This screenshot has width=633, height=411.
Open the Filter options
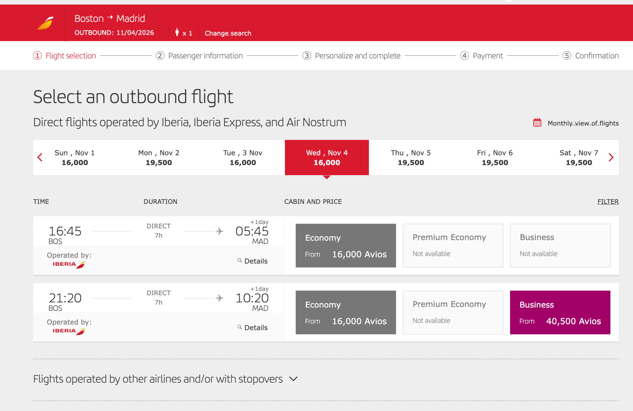608,202
